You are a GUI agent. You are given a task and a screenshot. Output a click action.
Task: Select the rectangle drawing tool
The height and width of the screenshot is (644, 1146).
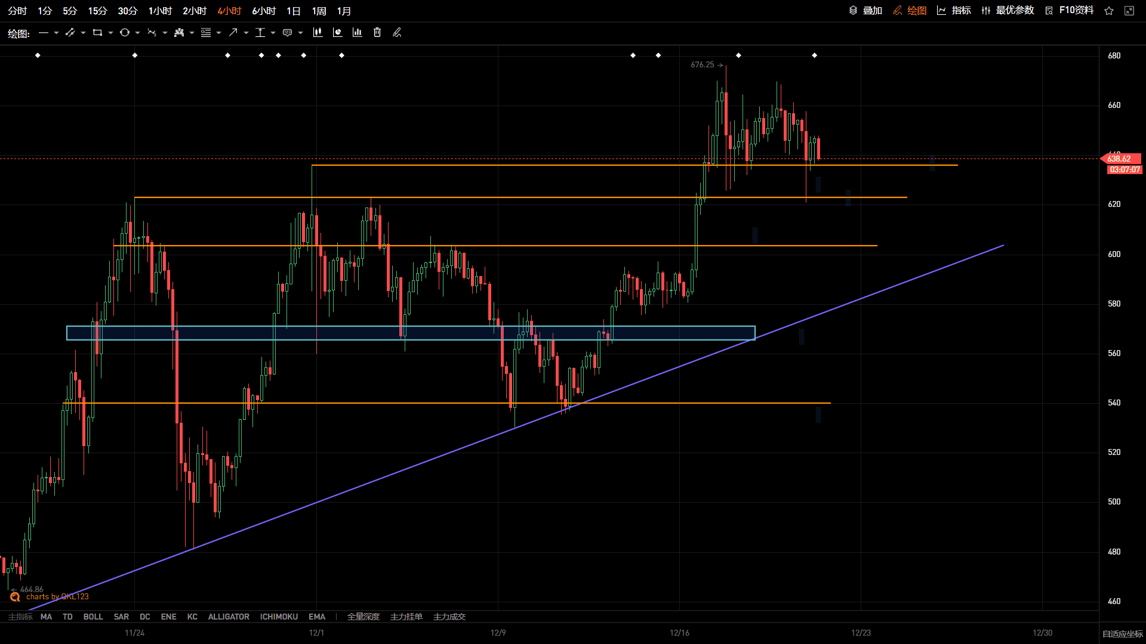tap(97, 33)
